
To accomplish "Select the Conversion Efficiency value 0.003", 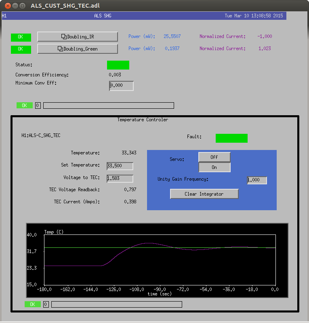I will click(x=115, y=75).
